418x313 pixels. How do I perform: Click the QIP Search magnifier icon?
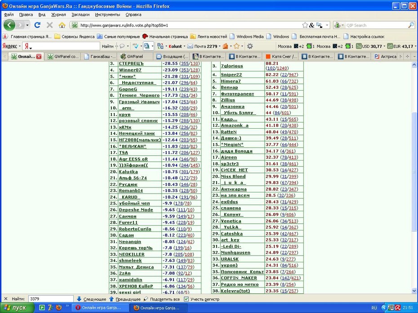click(x=411, y=25)
